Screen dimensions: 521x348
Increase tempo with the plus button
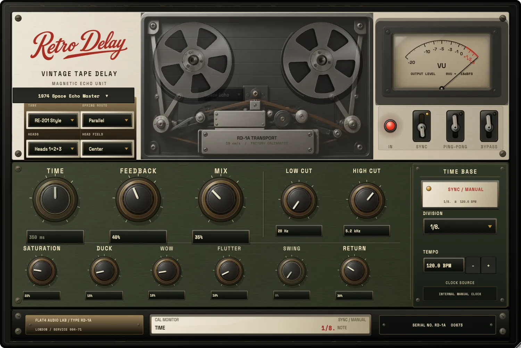tap(488, 265)
